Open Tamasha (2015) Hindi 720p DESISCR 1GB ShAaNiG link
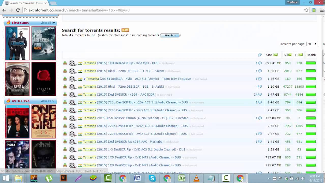 point(124,87)
